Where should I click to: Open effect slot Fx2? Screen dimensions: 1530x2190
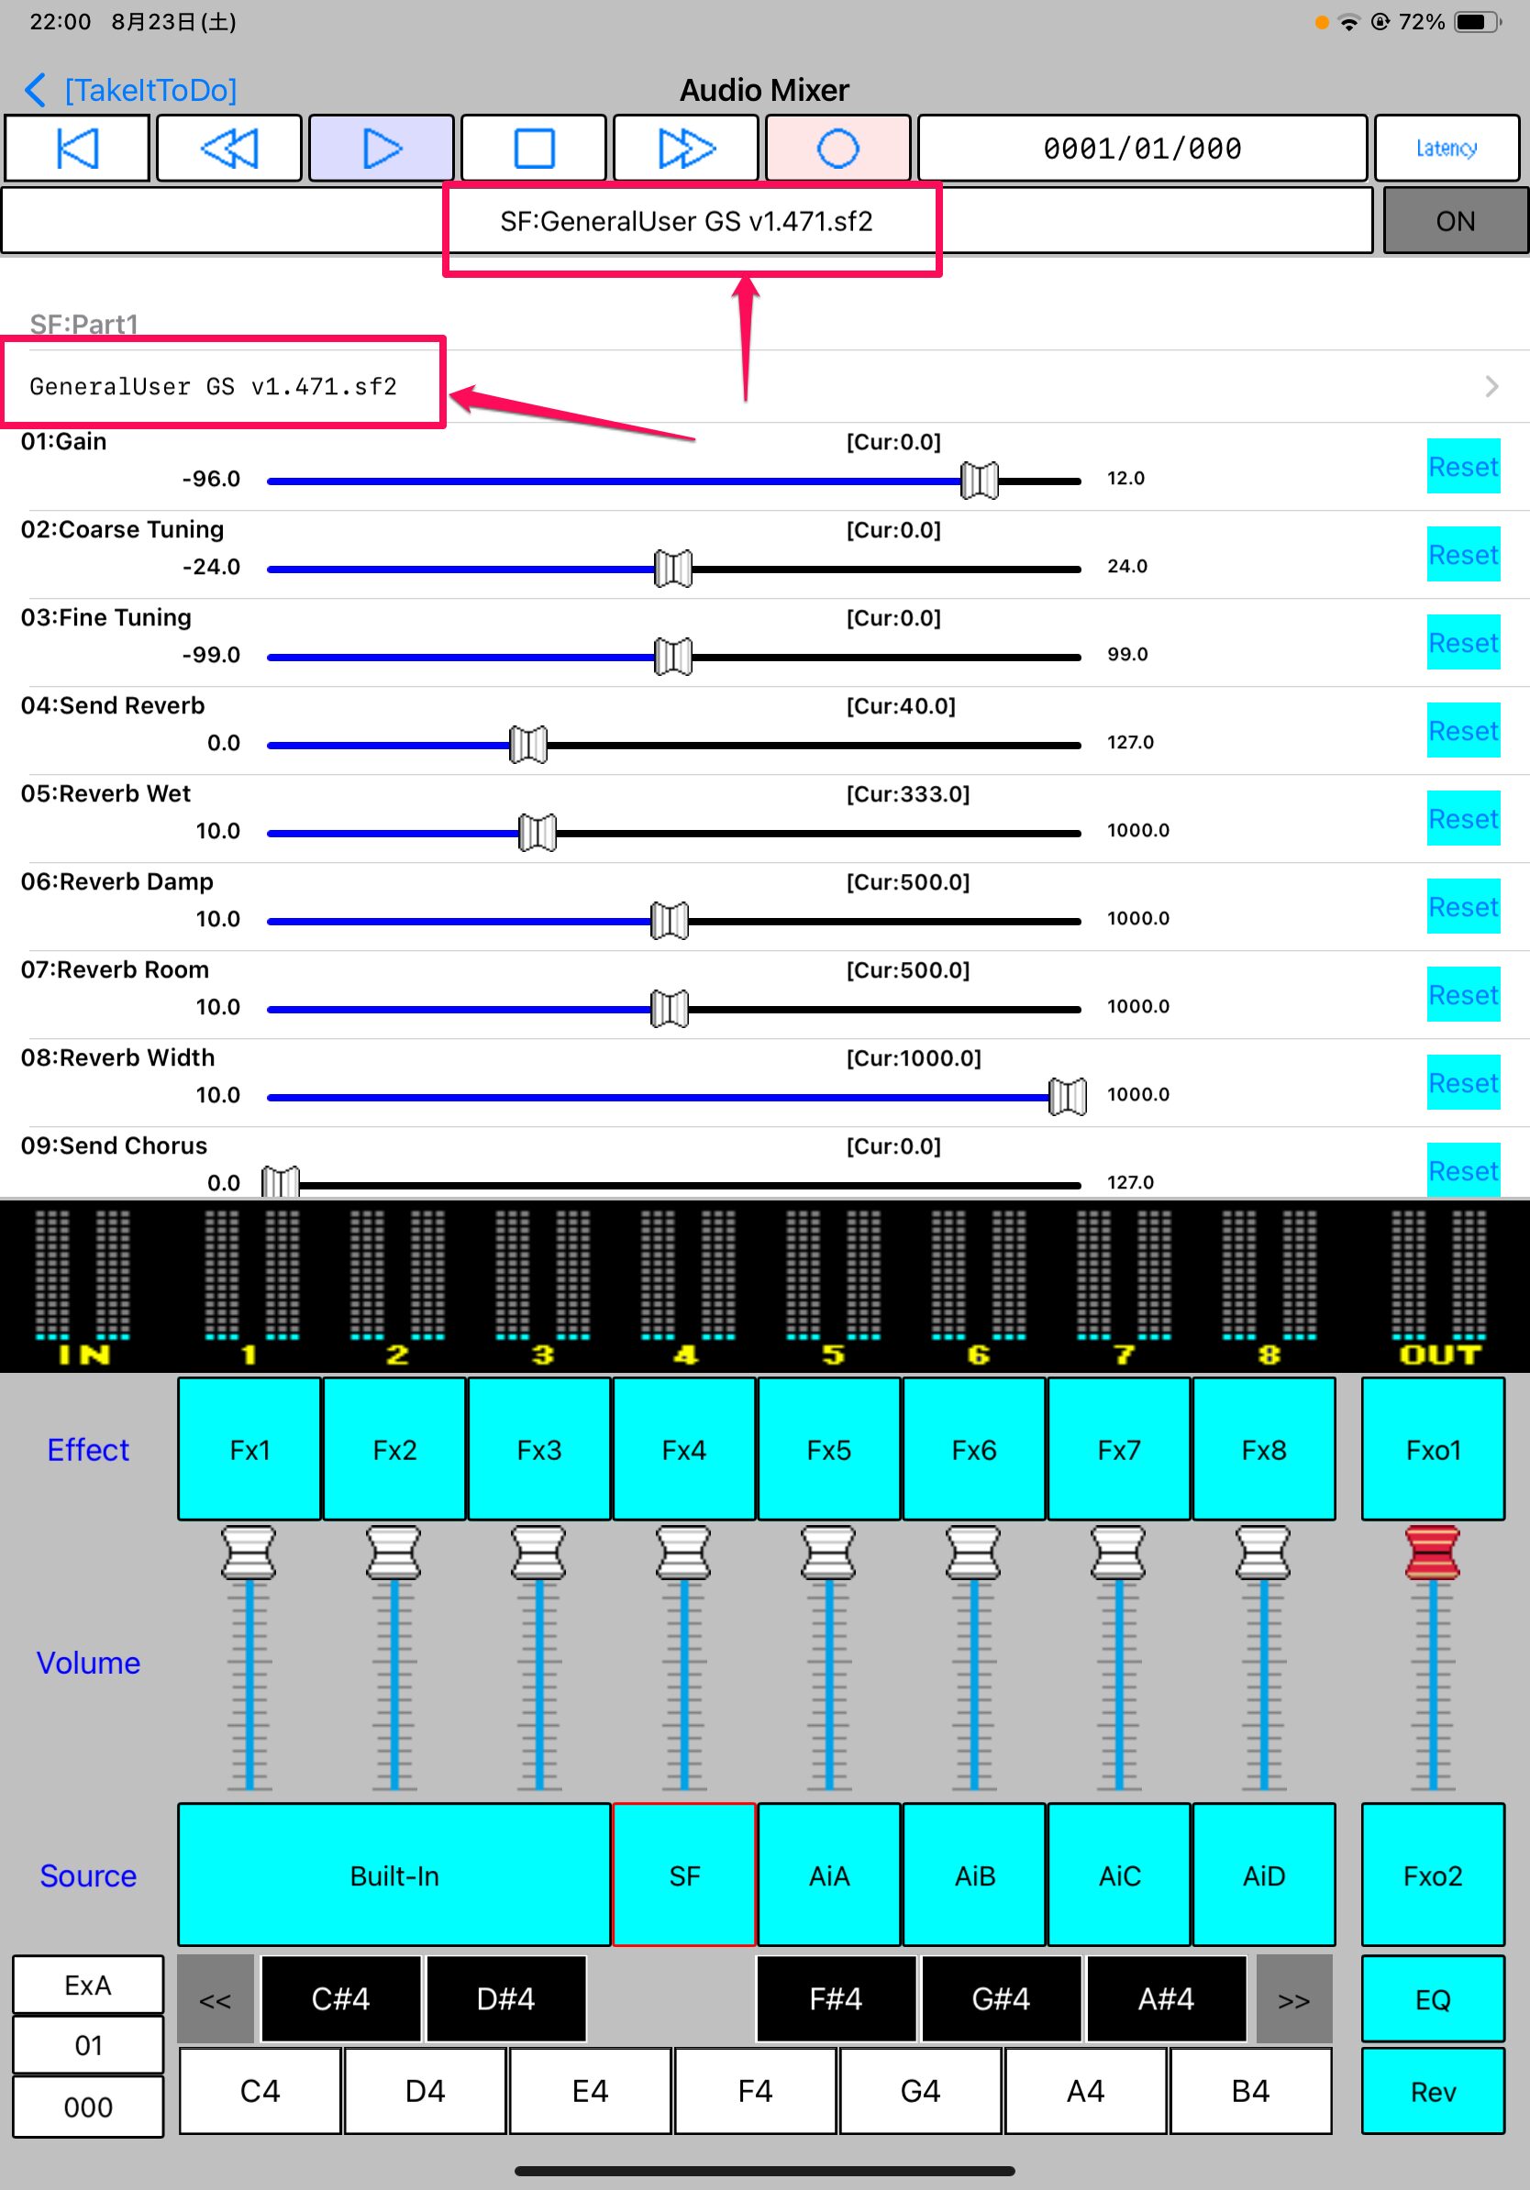pos(394,1449)
